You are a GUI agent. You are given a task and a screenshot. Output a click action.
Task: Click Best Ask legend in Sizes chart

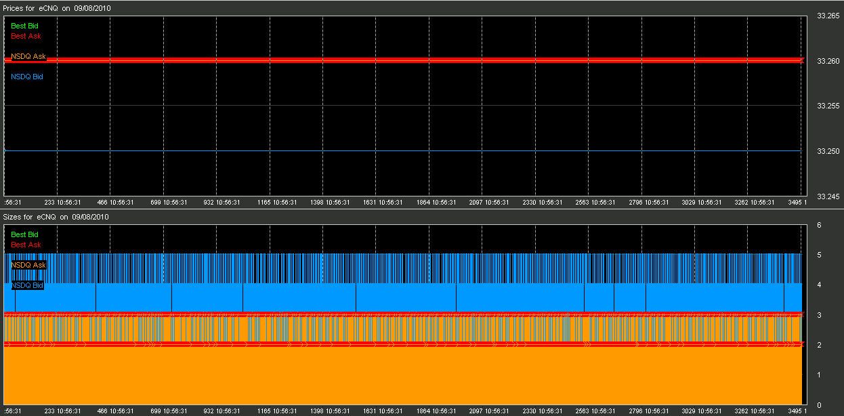(x=26, y=245)
